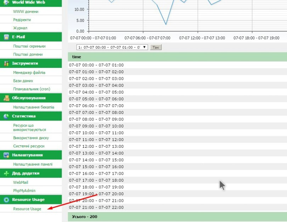Open Налаштування бекапів
This screenshot has height=222, width=287.
(x=34, y=107)
